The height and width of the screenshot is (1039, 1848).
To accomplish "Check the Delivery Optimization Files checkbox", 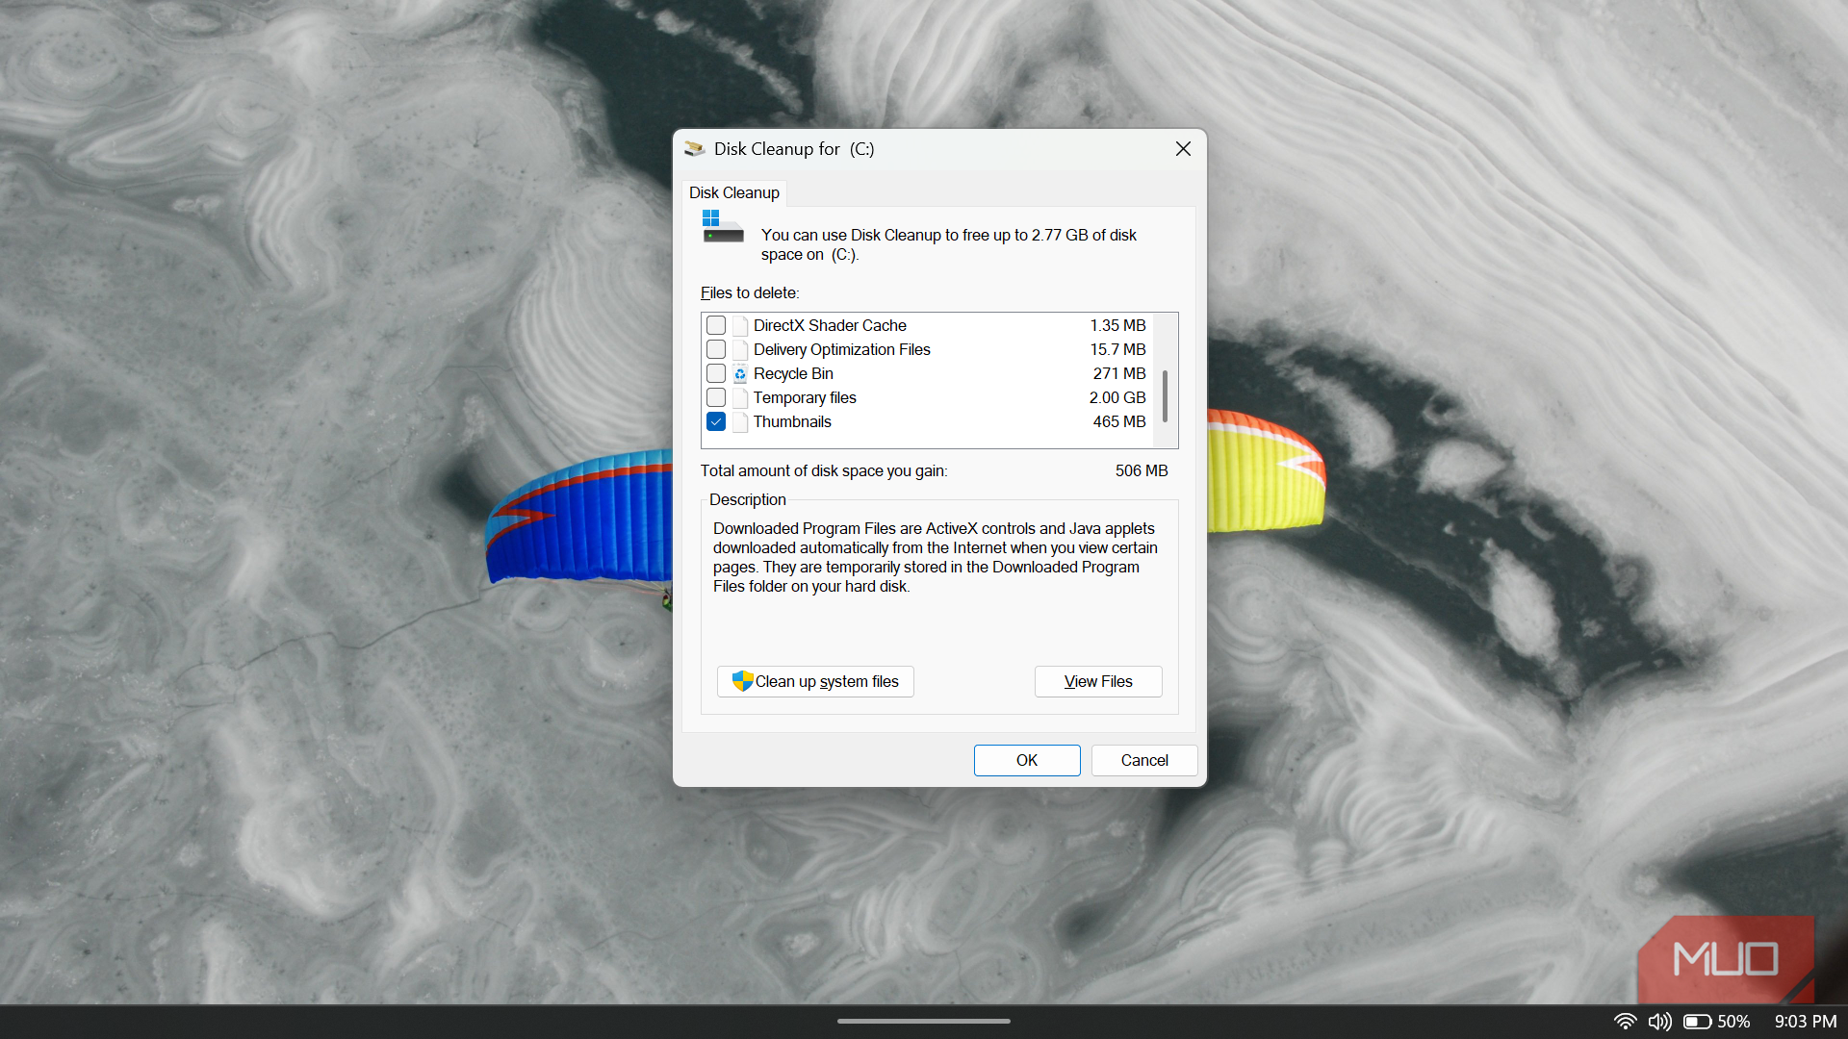I will coord(716,349).
